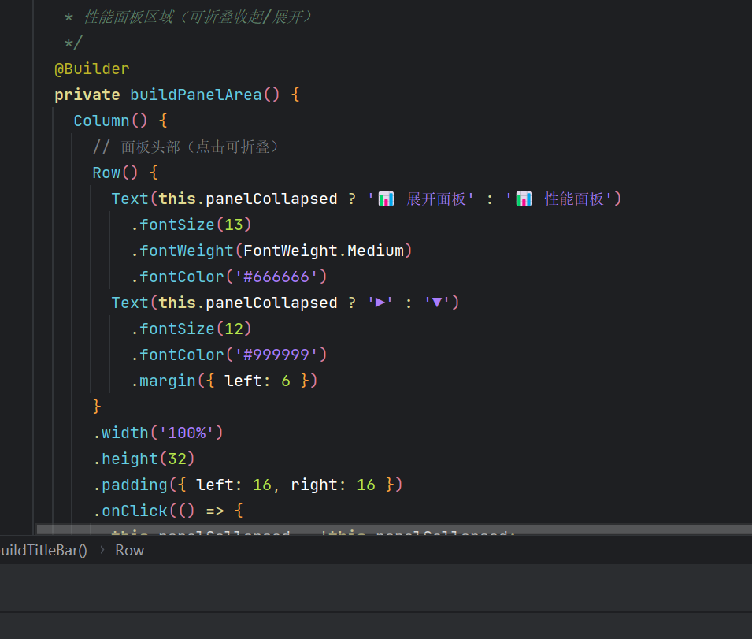The image size is (752, 639).
Task: Click 'FontWeight.Medium' in the code
Action: tap(324, 251)
